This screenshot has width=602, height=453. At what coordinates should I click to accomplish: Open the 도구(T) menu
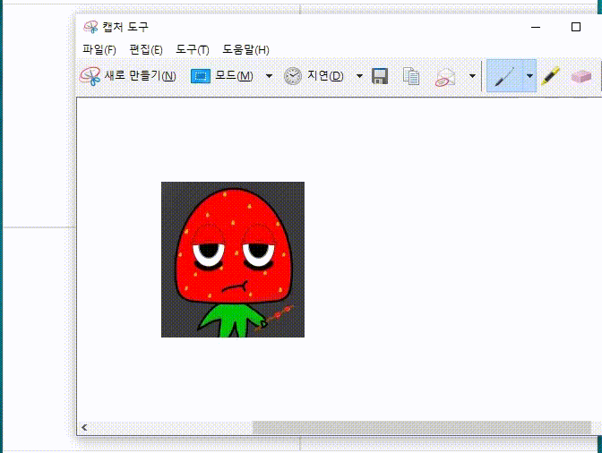(193, 49)
